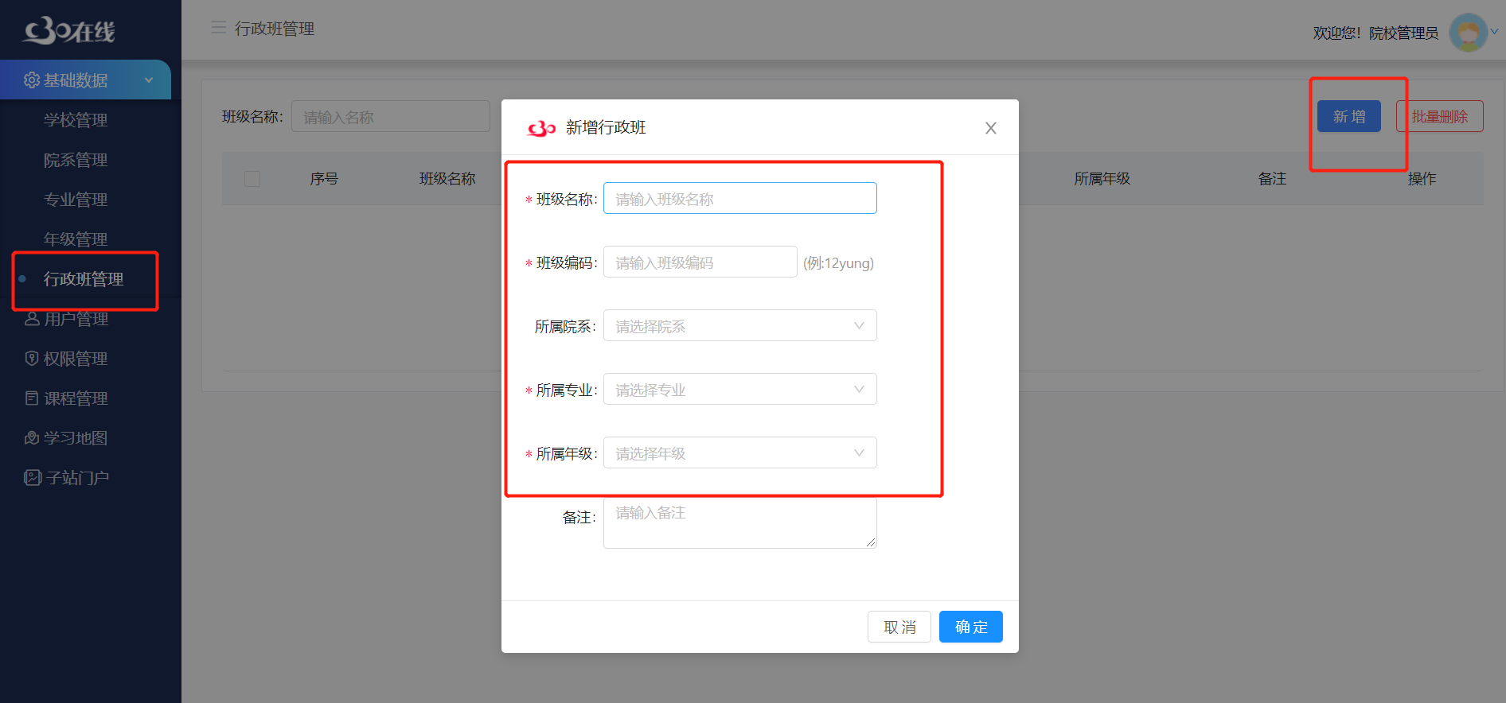Collapse the 基础数据 menu chevron
The height and width of the screenshot is (703, 1506).
click(x=149, y=80)
